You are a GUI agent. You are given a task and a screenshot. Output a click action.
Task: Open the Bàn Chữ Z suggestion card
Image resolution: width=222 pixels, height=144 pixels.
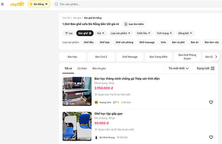click(101, 57)
